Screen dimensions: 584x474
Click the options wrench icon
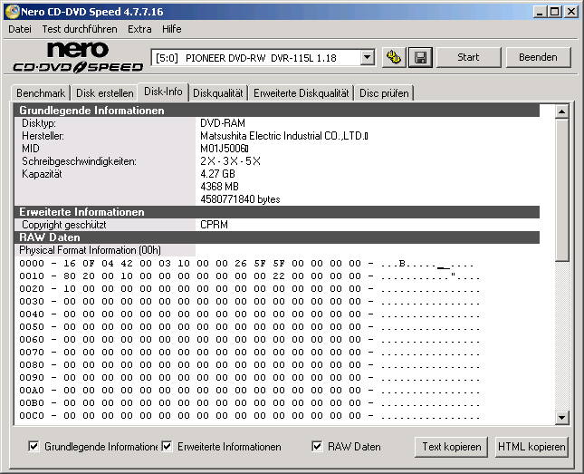394,57
